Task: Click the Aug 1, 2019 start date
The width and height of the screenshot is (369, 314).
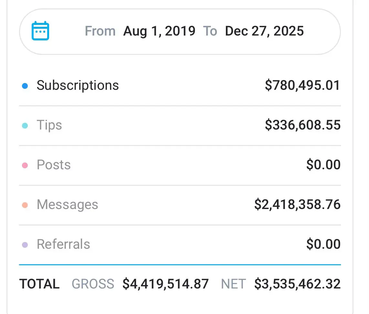Action: [159, 31]
